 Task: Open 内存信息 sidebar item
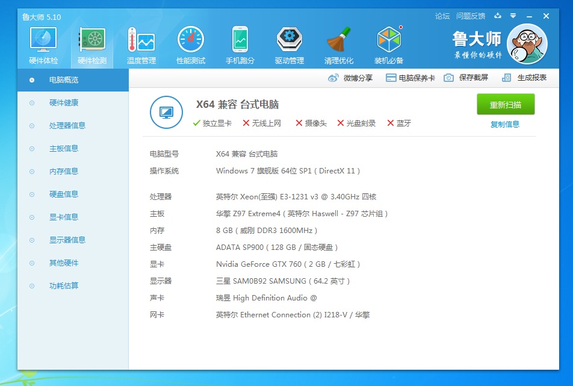(x=73, y=172)
